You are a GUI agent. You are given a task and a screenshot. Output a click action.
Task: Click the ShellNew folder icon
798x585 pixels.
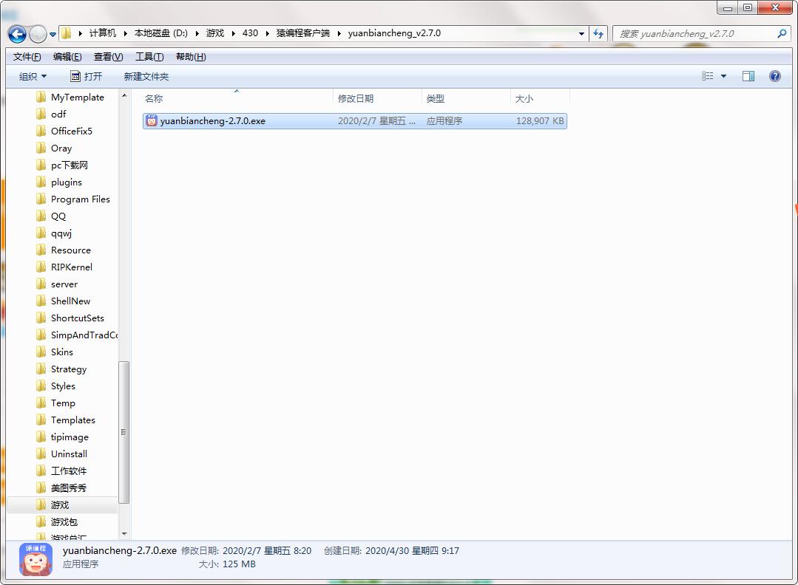pyautogui.click(x=41, y=301)
